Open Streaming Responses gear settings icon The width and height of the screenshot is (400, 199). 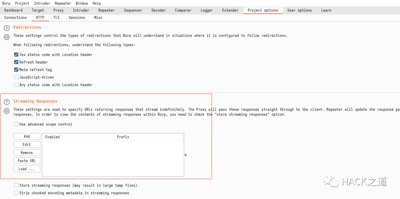coord(7,111)
